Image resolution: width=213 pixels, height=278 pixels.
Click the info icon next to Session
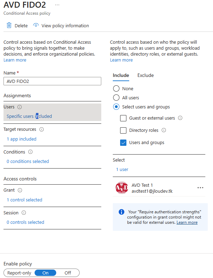tap(24, 213)
